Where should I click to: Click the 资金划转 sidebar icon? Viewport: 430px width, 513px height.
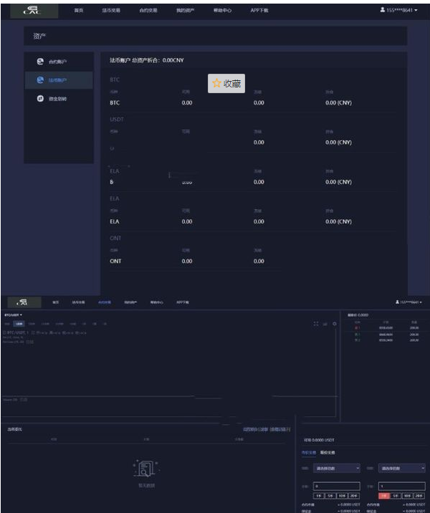pos(40,98)
